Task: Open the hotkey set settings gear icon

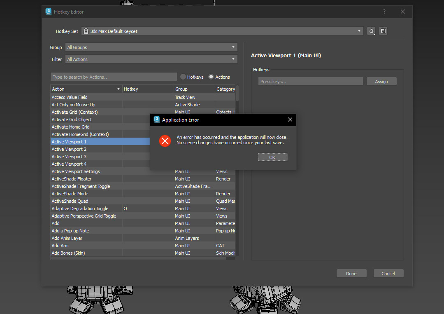Action: [x=371, y=31]
